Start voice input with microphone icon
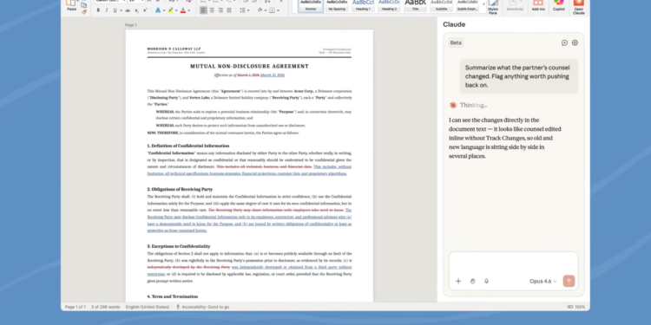 pyautogui.click(x=487, y=281)
